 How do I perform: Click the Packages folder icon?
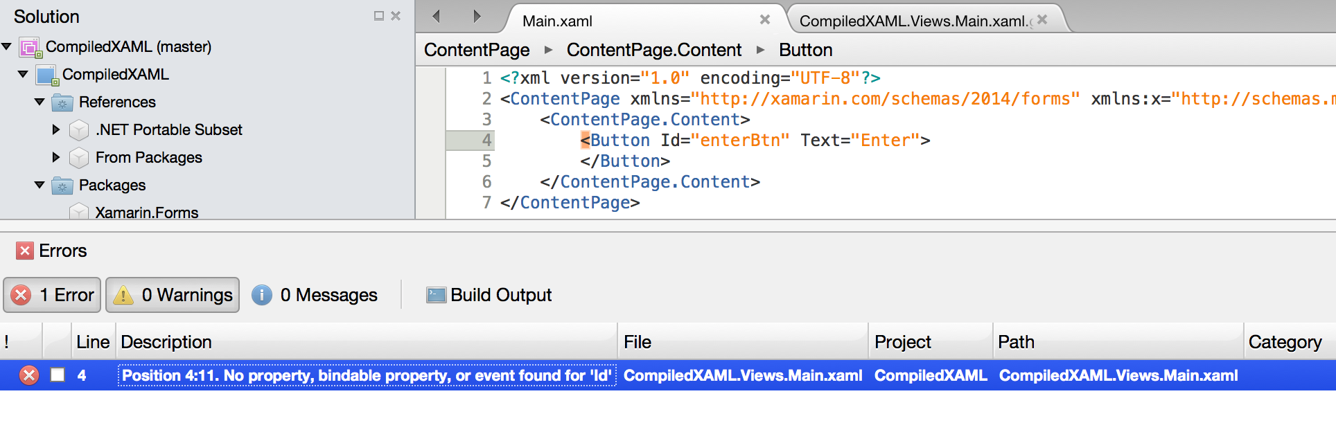pyautogui.click(x=62, y=186)
